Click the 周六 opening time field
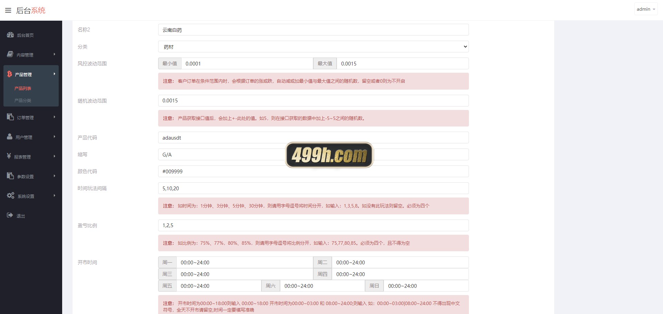Image resolution: width=663 pixels, height=314 pixels. tap(322, 286)
